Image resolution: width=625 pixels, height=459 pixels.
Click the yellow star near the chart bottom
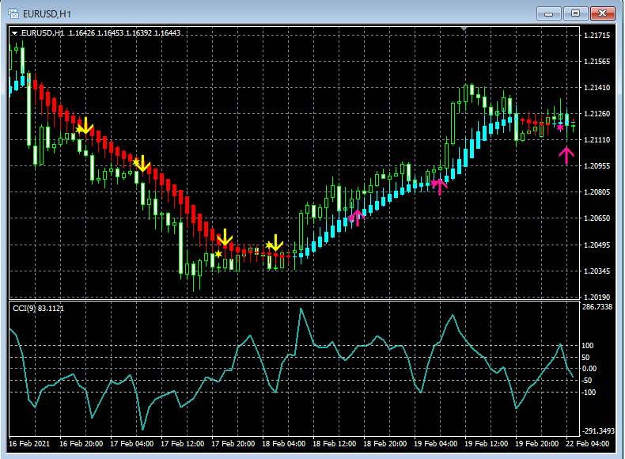pyautogui.click(x=218, y=254)
